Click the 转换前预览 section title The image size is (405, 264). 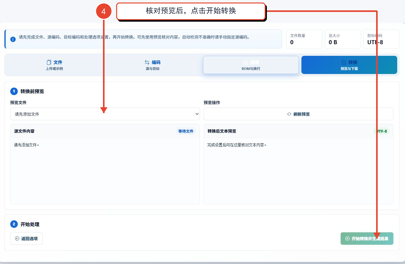[32, 92]
